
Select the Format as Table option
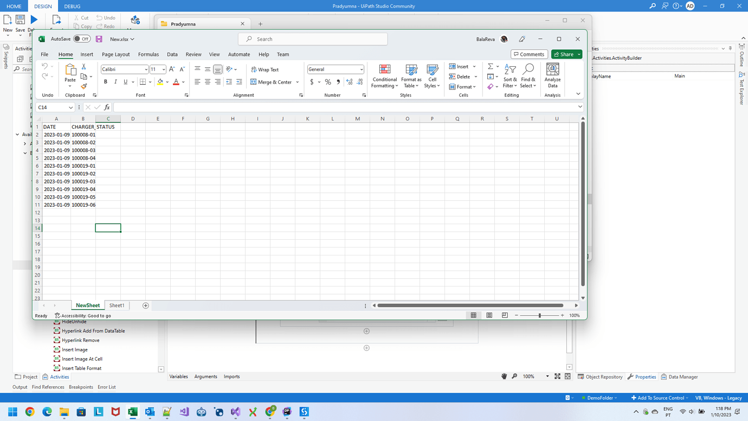click(410, 76)
